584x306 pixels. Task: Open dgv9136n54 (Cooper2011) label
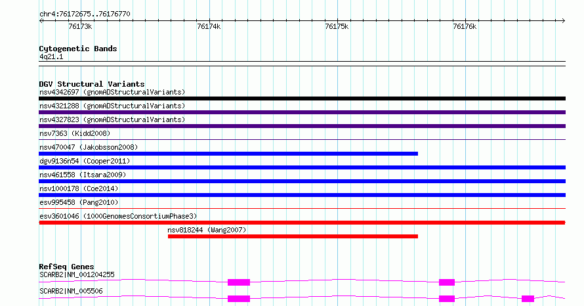pos(85,161)
